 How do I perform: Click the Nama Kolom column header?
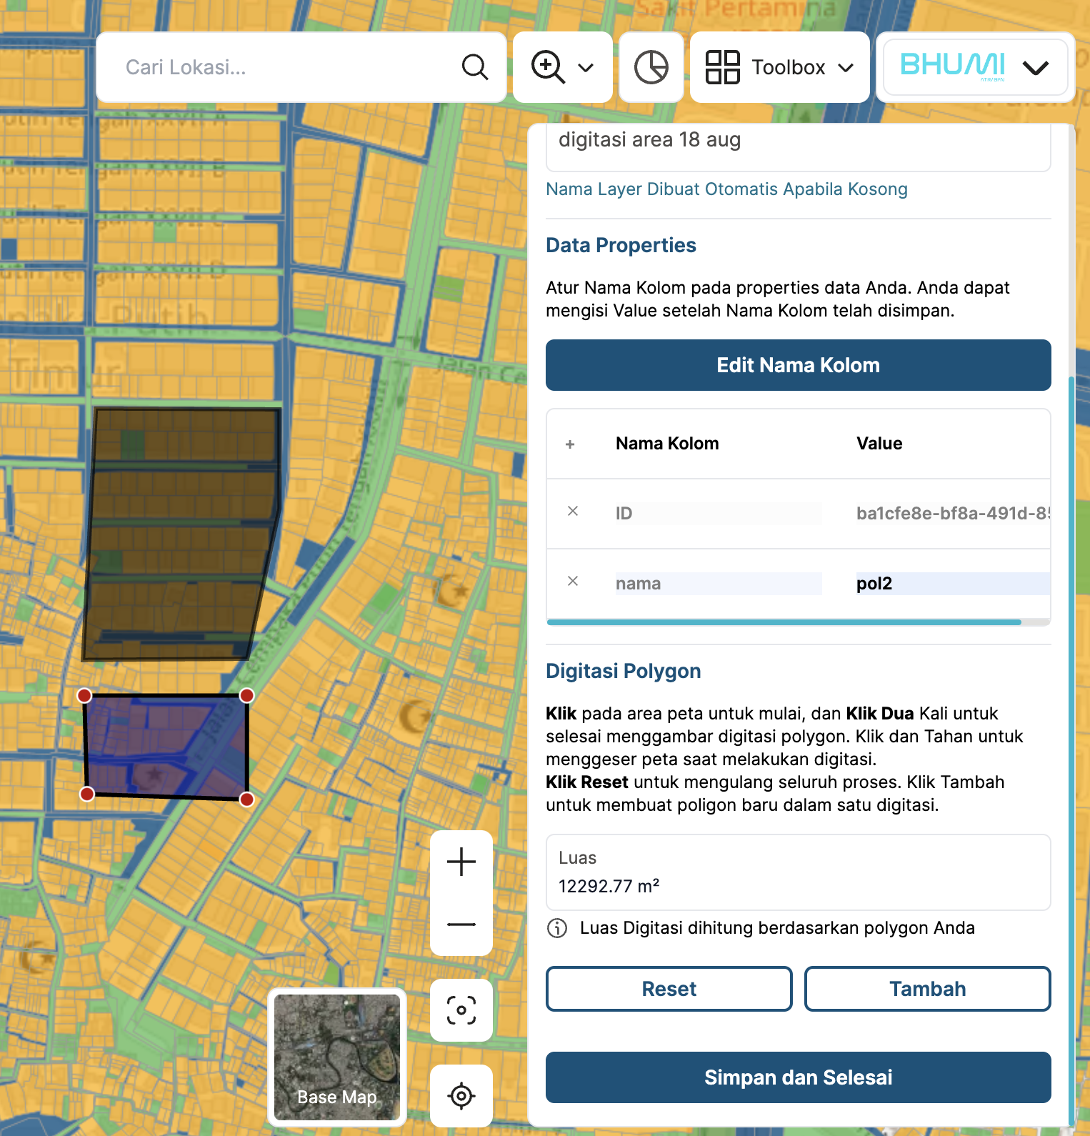coord(667,444)
